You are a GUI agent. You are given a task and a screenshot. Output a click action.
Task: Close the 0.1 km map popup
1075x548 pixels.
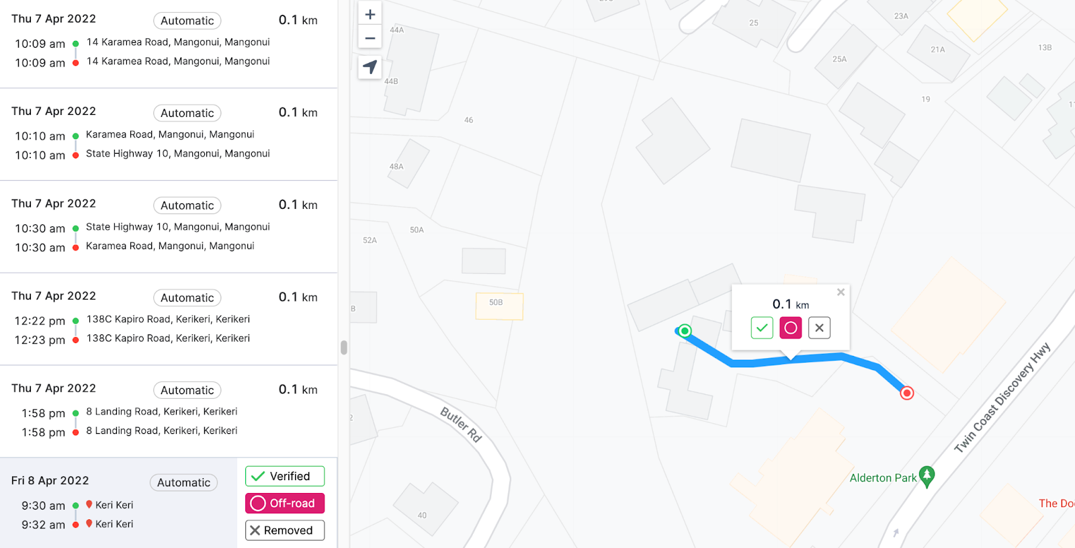[x=841, y=292]
